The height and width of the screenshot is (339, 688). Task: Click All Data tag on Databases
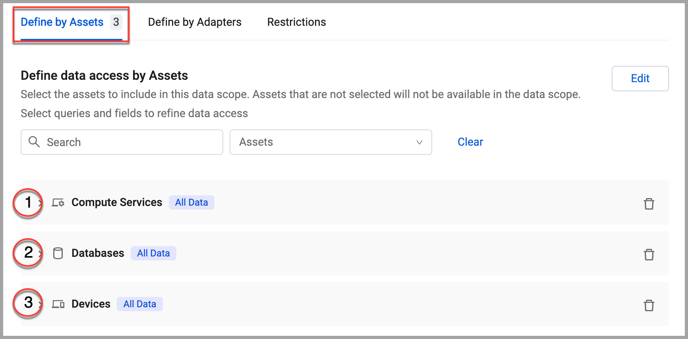[x=153, y=253]
